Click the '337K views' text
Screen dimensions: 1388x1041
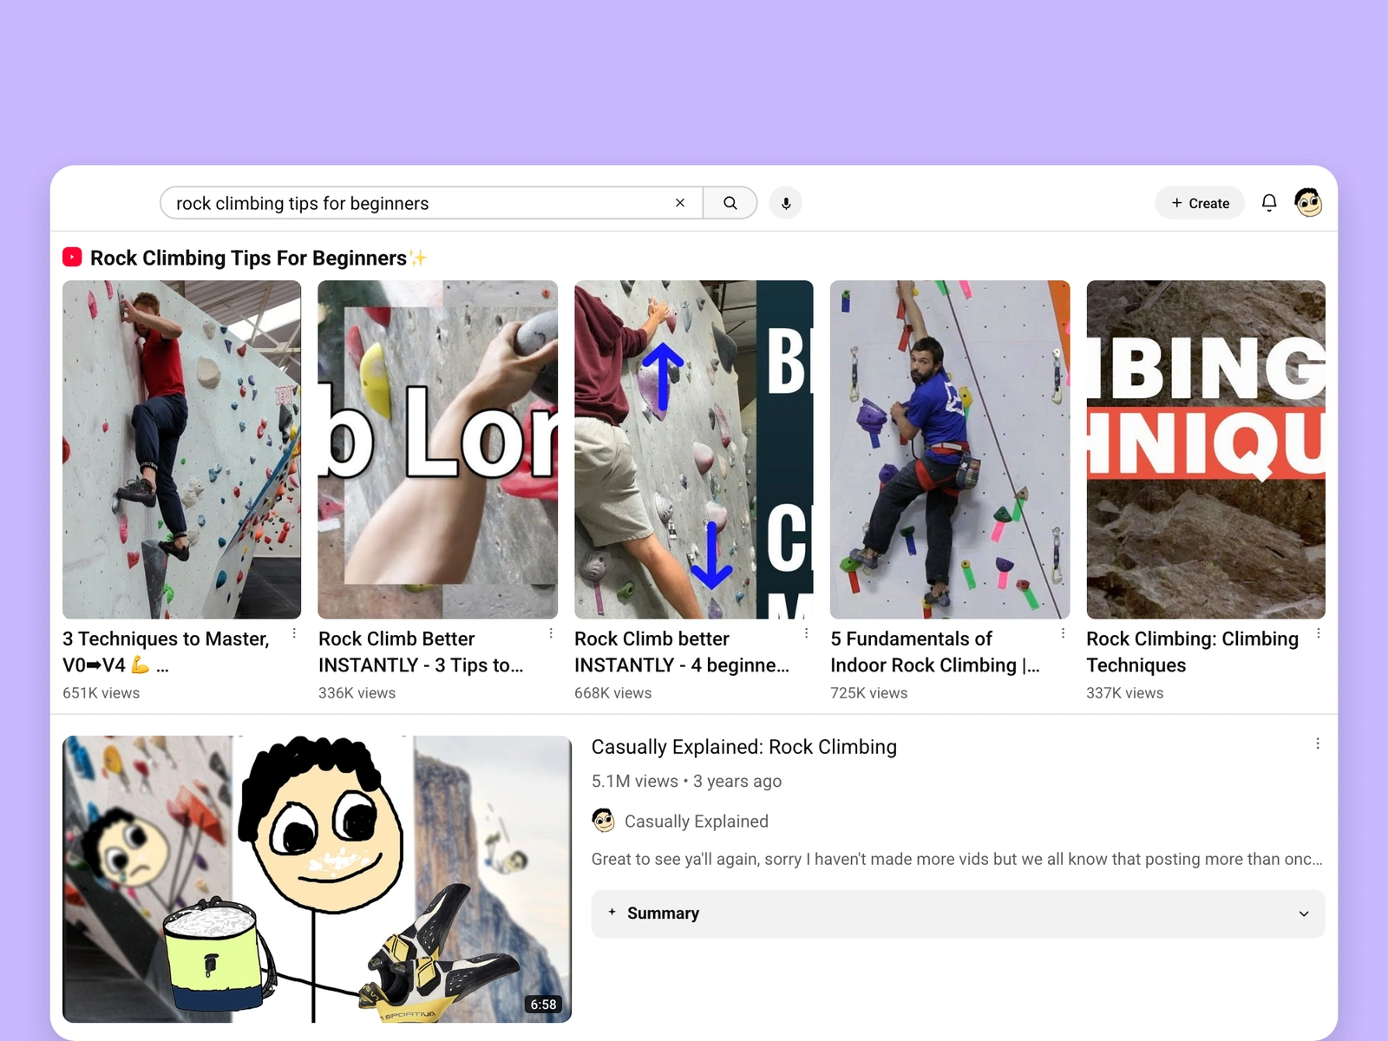click(x=1124, y=693)
